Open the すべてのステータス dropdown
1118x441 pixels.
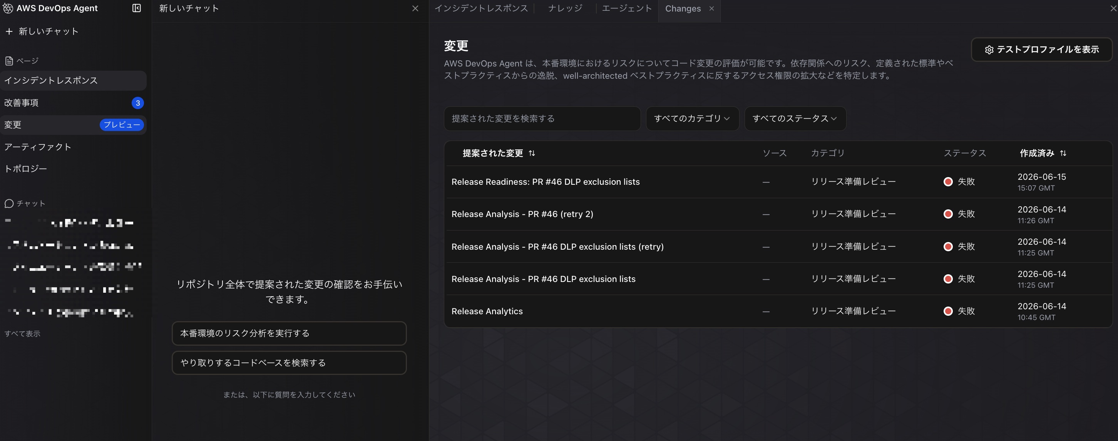coord(795,119)
